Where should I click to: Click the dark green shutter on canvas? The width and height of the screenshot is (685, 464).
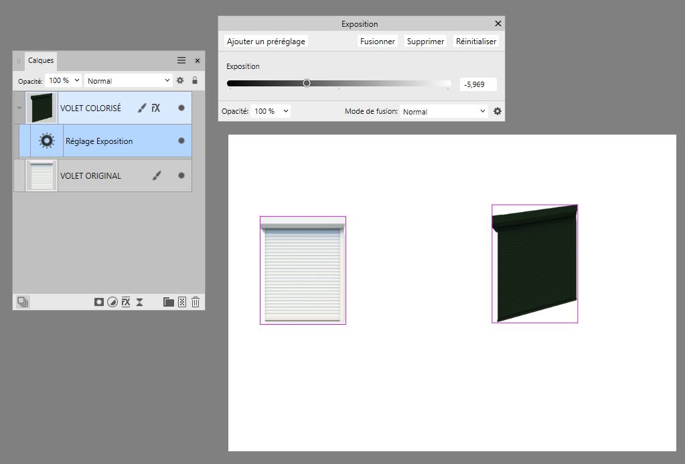pyautogui.click(x=535, y=264)
